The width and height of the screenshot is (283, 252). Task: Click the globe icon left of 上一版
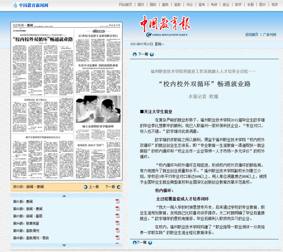pos(85,187)
